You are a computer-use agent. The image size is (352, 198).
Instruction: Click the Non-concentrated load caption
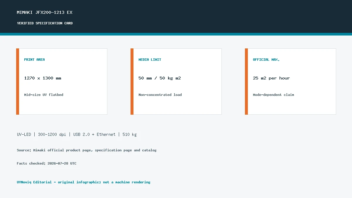[x=160, y=95]
